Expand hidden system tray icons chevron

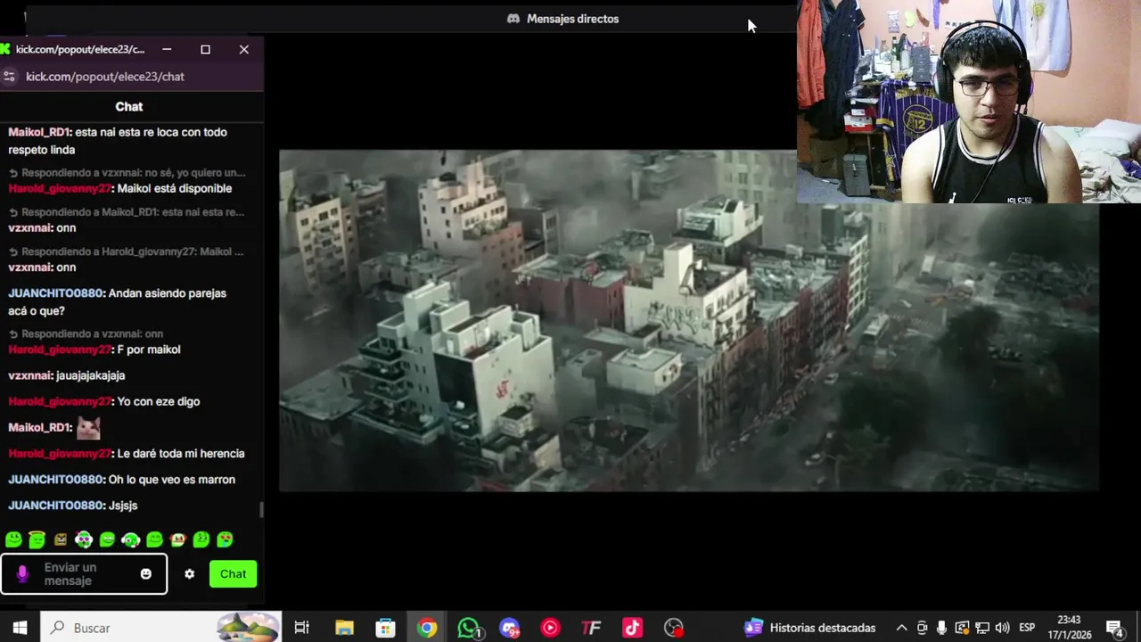(x=901, y=628)
